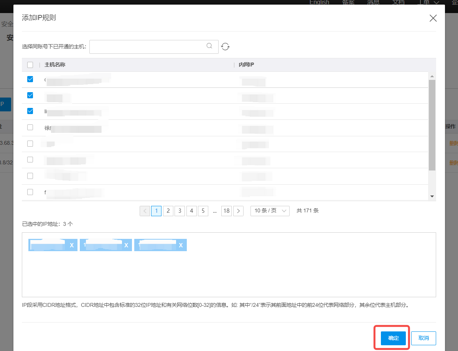The image size is (458, 351).
Task: Go to next page arrow in pagination
Action: 239,211
